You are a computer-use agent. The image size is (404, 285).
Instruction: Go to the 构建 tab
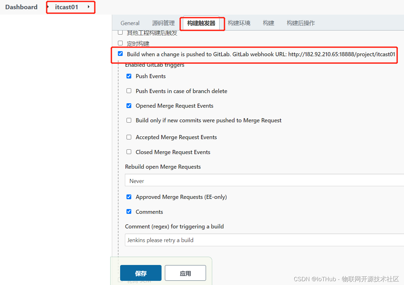[269, 23]
